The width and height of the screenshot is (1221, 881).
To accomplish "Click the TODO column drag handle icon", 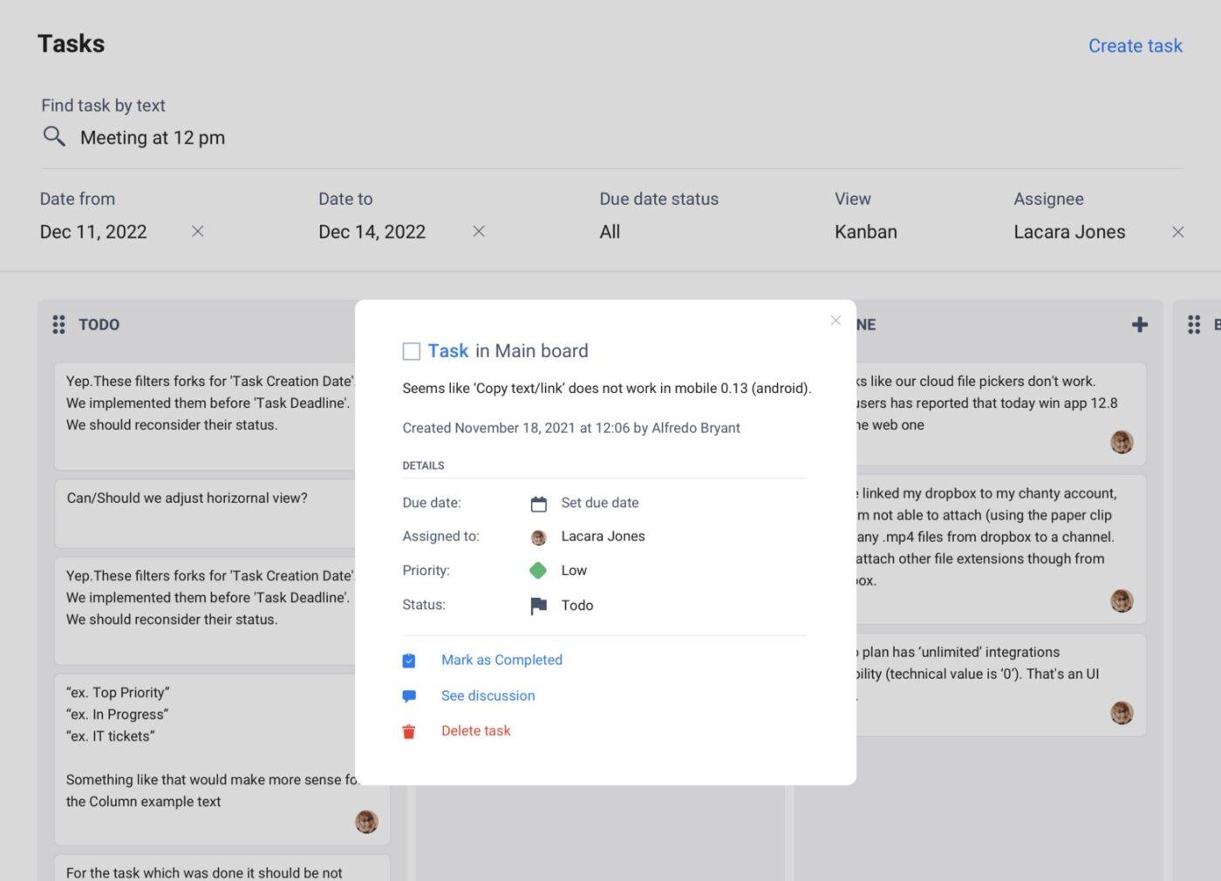I will pos(58,325).
